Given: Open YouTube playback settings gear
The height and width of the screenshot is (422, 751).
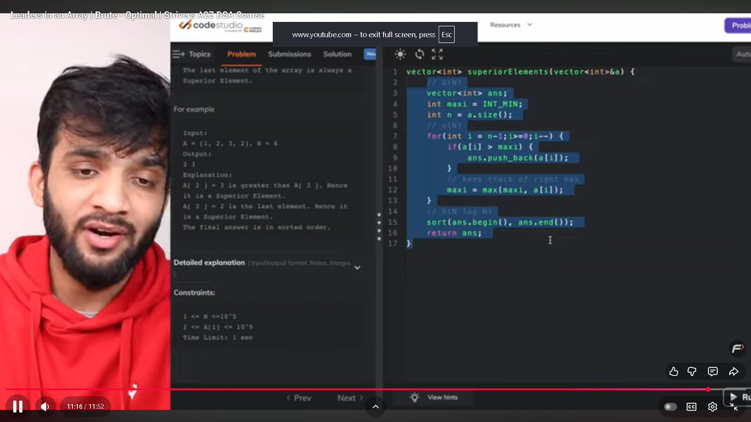Looking at the screenshot, I should pos(712,406).
